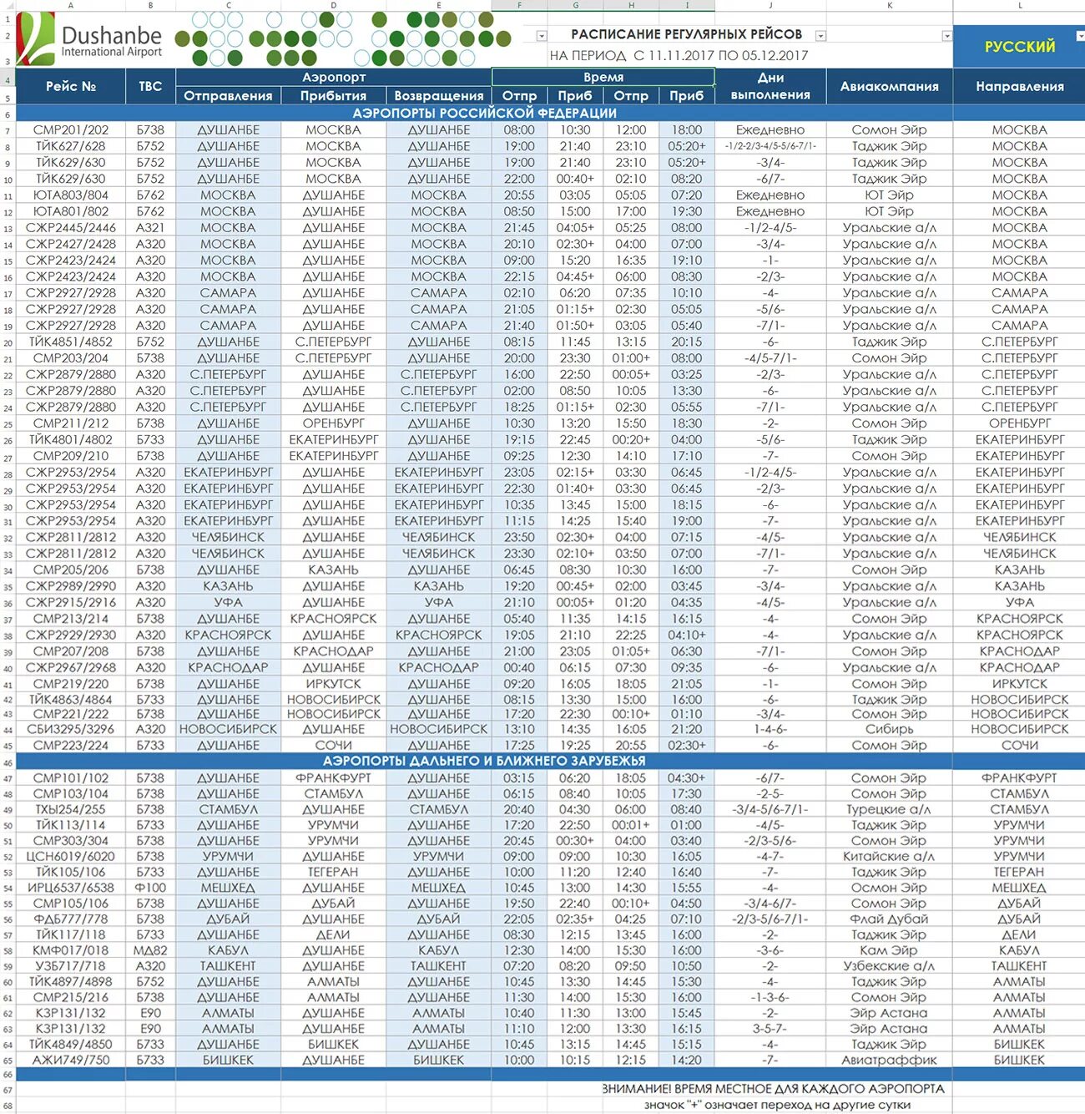This screenshot has width=1085, height=1114.
Task: Click the Время merged header cell
Action: pyautogui.click(x=603, y=78)
